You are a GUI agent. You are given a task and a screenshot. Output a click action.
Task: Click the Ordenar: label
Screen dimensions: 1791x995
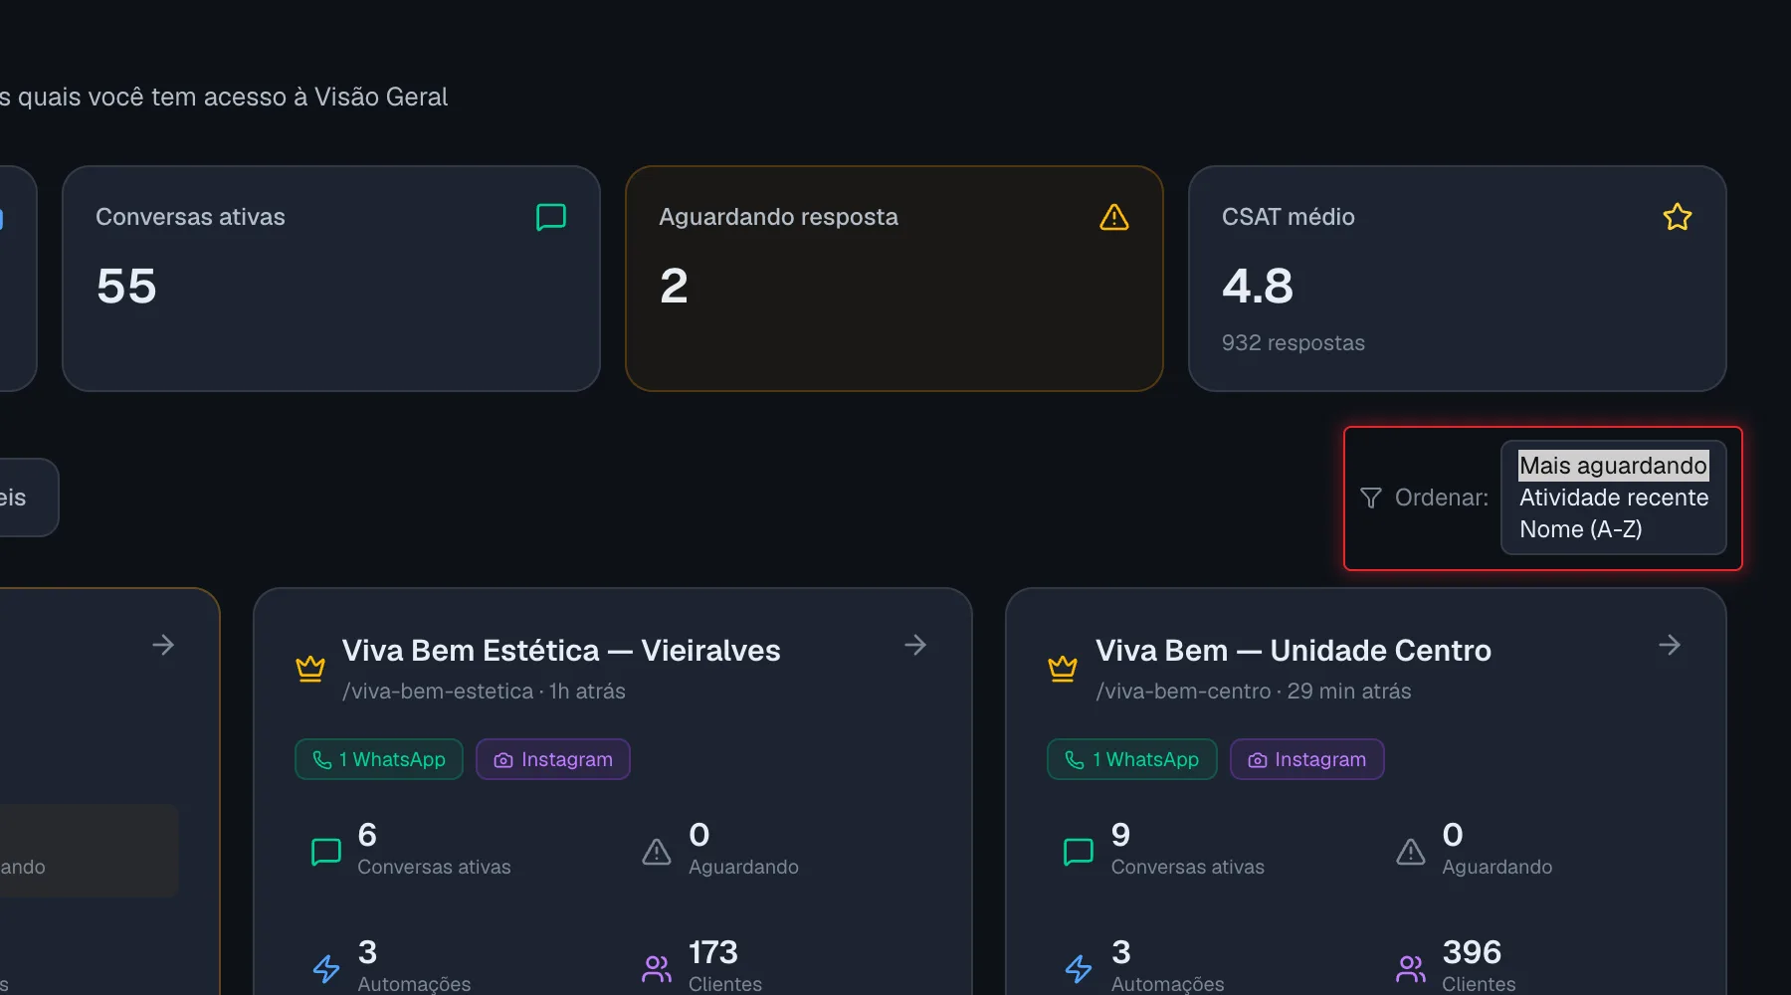point(1442,497)
